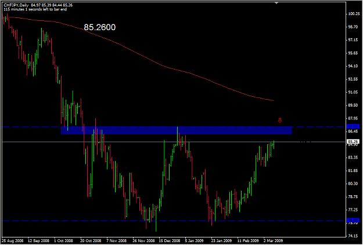Click the 89.50 price axis label

[353, 105]
